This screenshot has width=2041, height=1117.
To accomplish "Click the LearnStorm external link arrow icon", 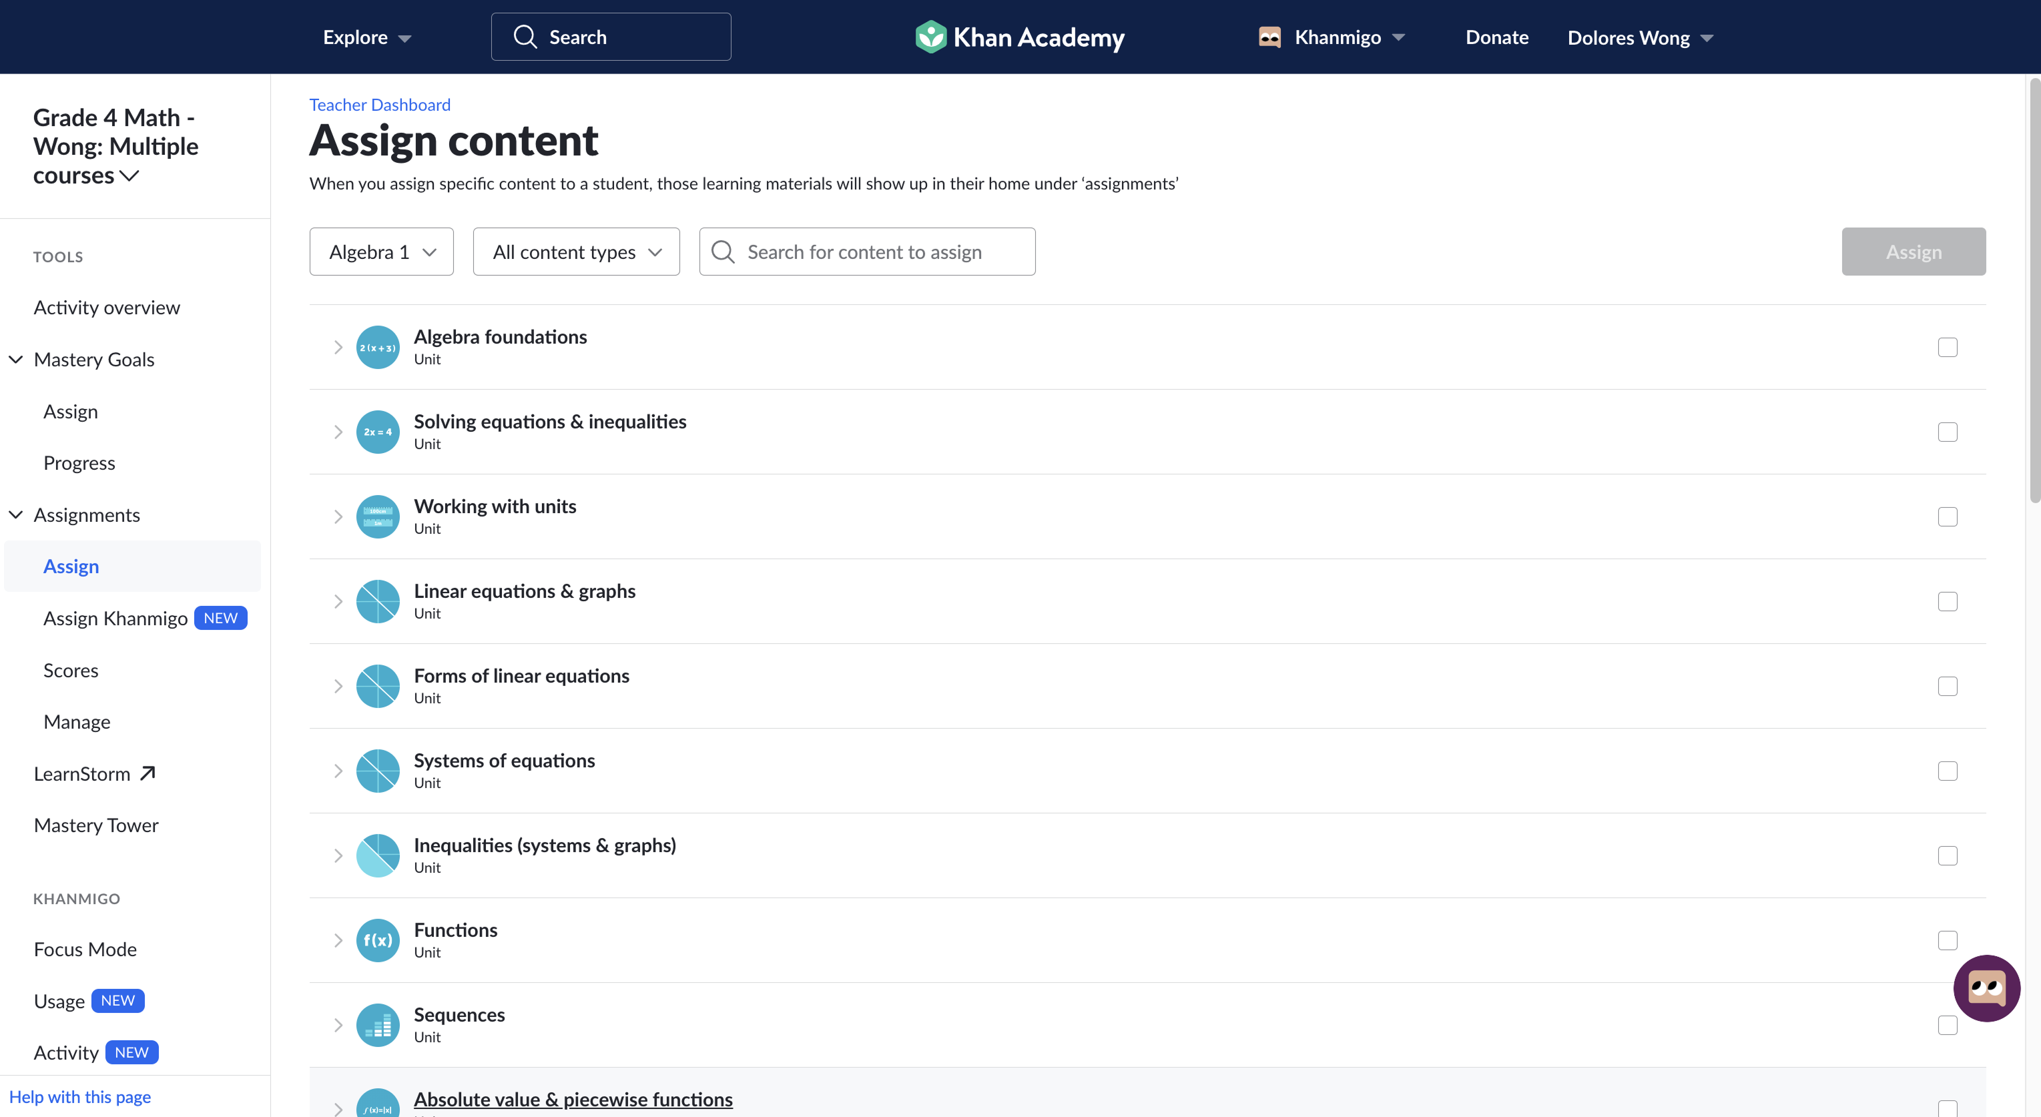I will click(148, 773).
